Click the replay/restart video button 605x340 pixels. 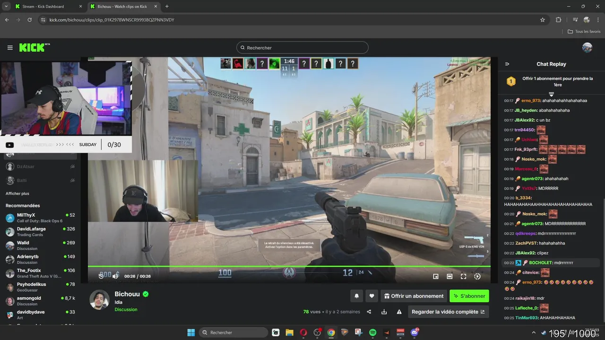101,276
